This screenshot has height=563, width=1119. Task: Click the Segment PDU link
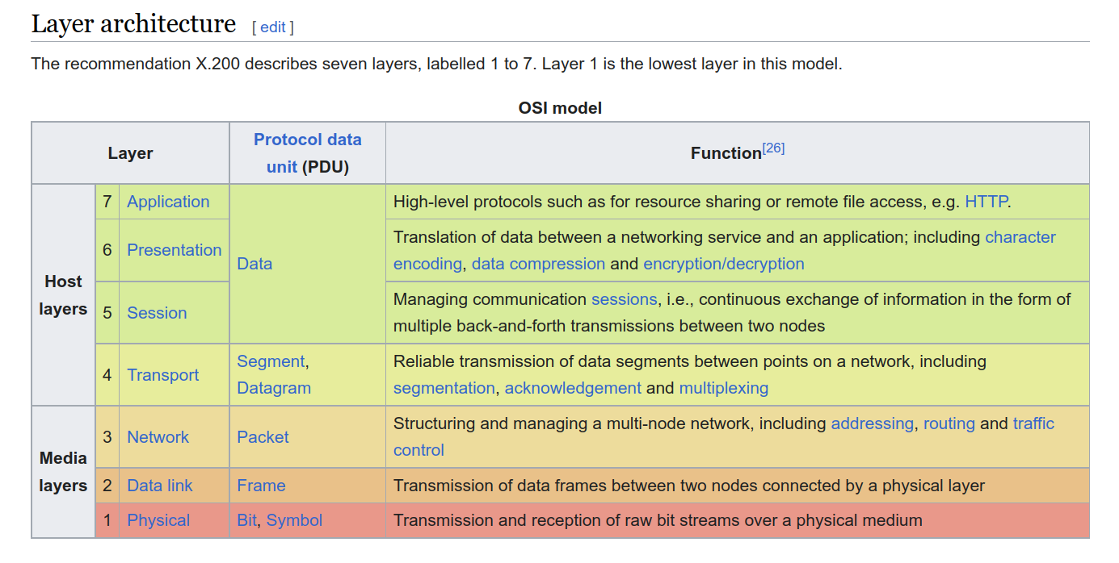coord(271,361)
